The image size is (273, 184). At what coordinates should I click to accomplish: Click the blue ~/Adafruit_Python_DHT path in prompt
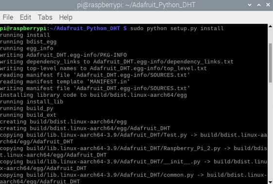pyautogui.click(x=85, y=28)
